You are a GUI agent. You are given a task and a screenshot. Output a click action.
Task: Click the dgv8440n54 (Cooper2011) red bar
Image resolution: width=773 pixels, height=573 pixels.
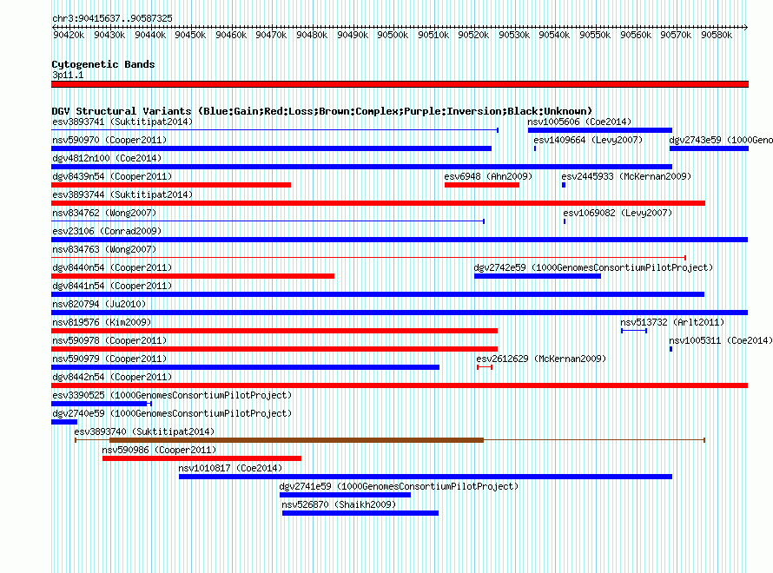(x=193, y=276)
